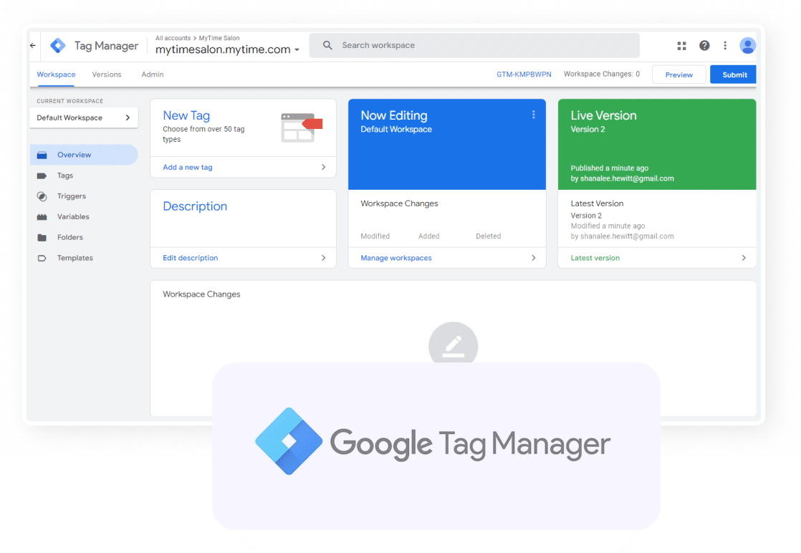The image size is (801, 553).
Task: Click the Tag Manager diamond logo in header
Action: [58, 45]
